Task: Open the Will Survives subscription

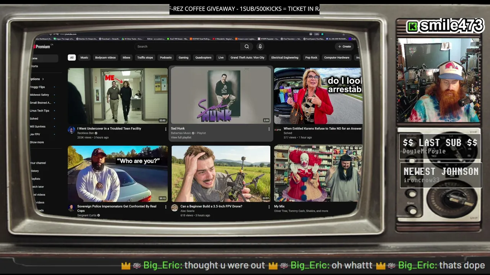Action: [38, 126]
